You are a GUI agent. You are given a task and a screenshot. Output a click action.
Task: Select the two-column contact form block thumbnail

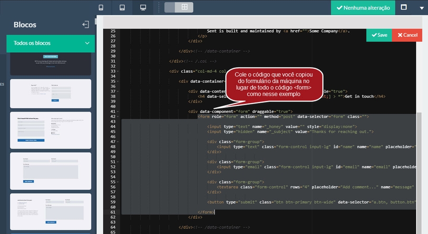point(50,94)
